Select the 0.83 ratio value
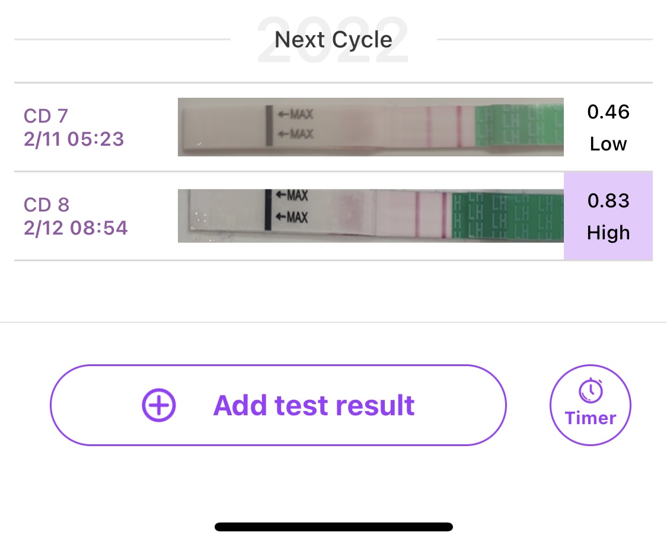The width and height of the screenshot is (667, 545). [608, 201]
